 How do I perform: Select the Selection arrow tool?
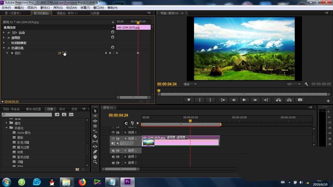[x=95, y=111]
